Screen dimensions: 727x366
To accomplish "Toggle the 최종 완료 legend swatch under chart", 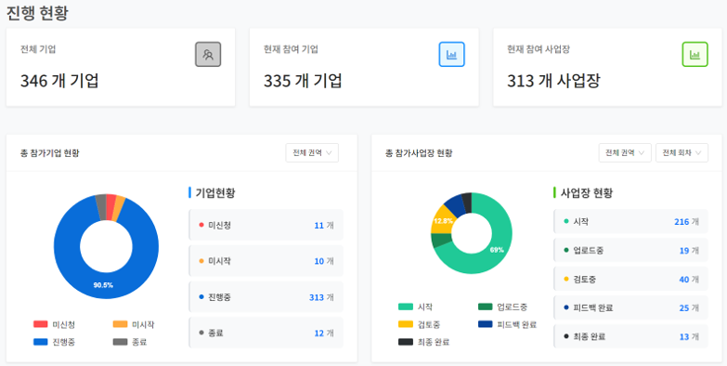I will point(406,342).
